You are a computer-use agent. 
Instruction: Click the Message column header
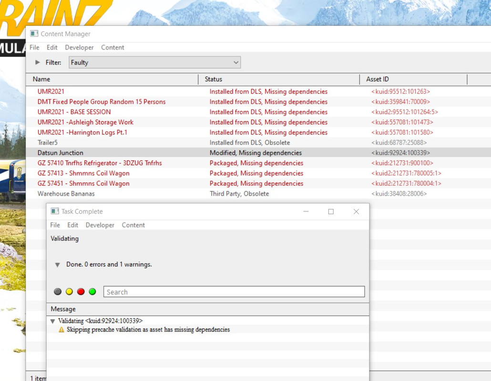point(208,309)
